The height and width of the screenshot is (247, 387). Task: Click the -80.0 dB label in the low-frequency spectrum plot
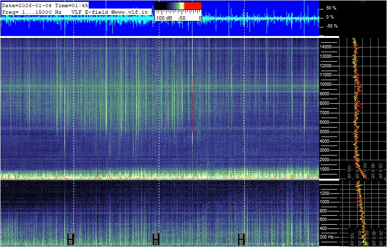pyautogui.click(x=359, y=238)
